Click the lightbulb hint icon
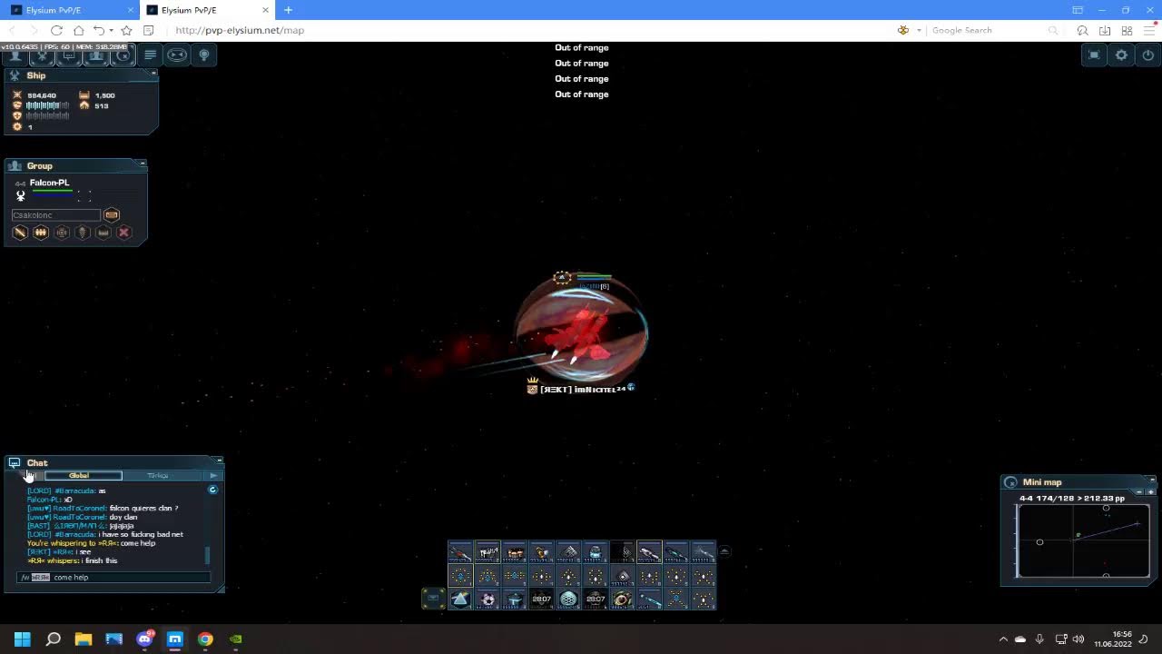 204,55
